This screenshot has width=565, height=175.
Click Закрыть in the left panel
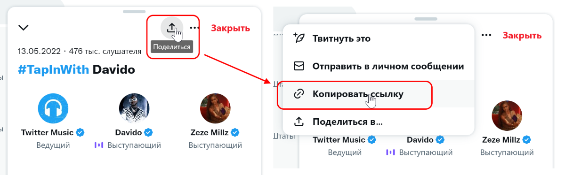click(x=230, y=28)
